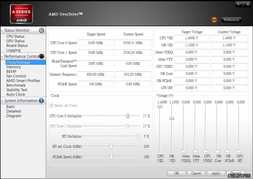This screenshot has height=179, width=253.
Task: Click the PCIe Speed target 100 MHz field
Action: 96,84
